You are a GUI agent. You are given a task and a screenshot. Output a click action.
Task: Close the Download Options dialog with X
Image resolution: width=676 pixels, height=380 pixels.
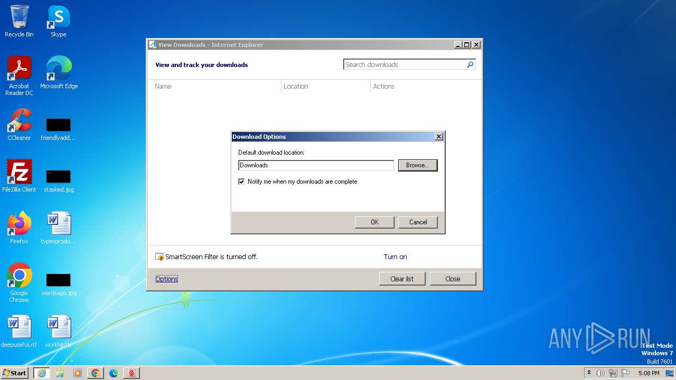438,137
